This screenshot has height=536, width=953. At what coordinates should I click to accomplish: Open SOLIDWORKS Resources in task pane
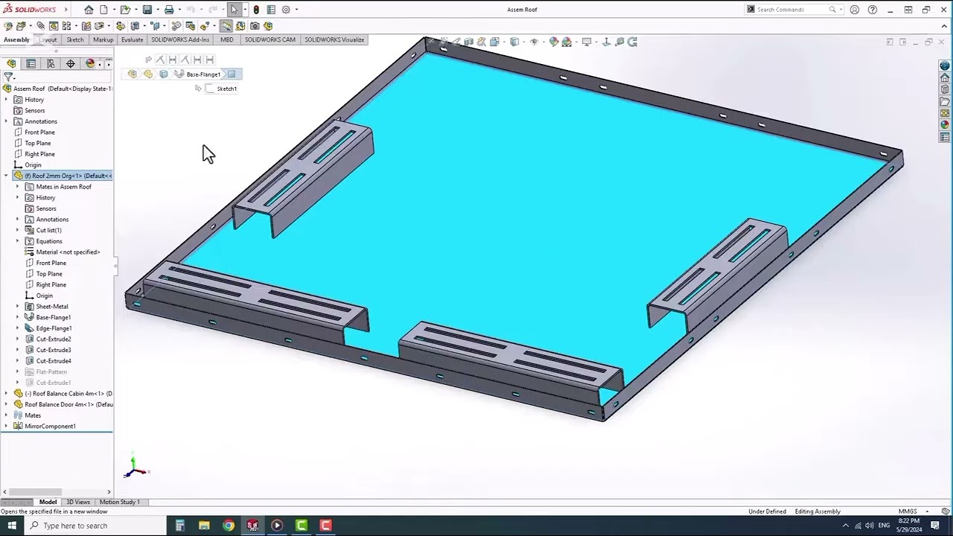[945, 77]
